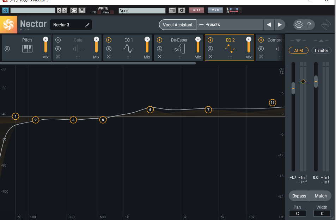The image size is (336, 220).
Task: Click the module chain horizontal scrollbar
Action: pos(98,63)
